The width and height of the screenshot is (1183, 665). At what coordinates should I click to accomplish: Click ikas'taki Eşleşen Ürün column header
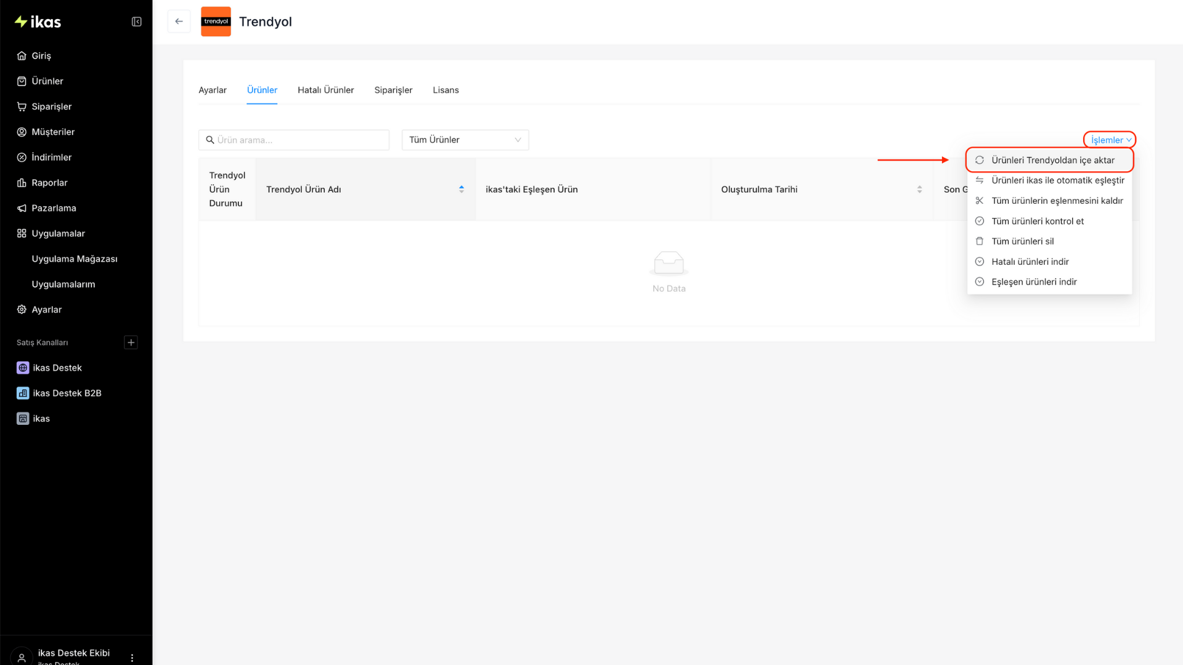coord(593,190)
